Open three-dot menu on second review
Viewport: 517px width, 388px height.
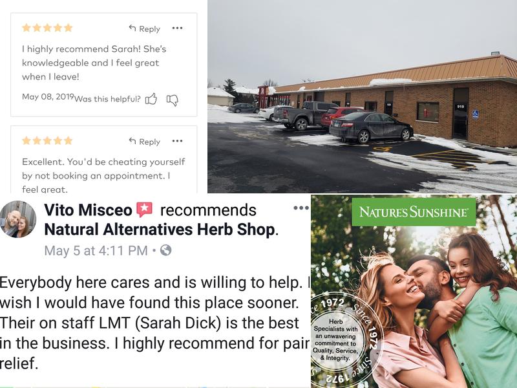(177, 141)
